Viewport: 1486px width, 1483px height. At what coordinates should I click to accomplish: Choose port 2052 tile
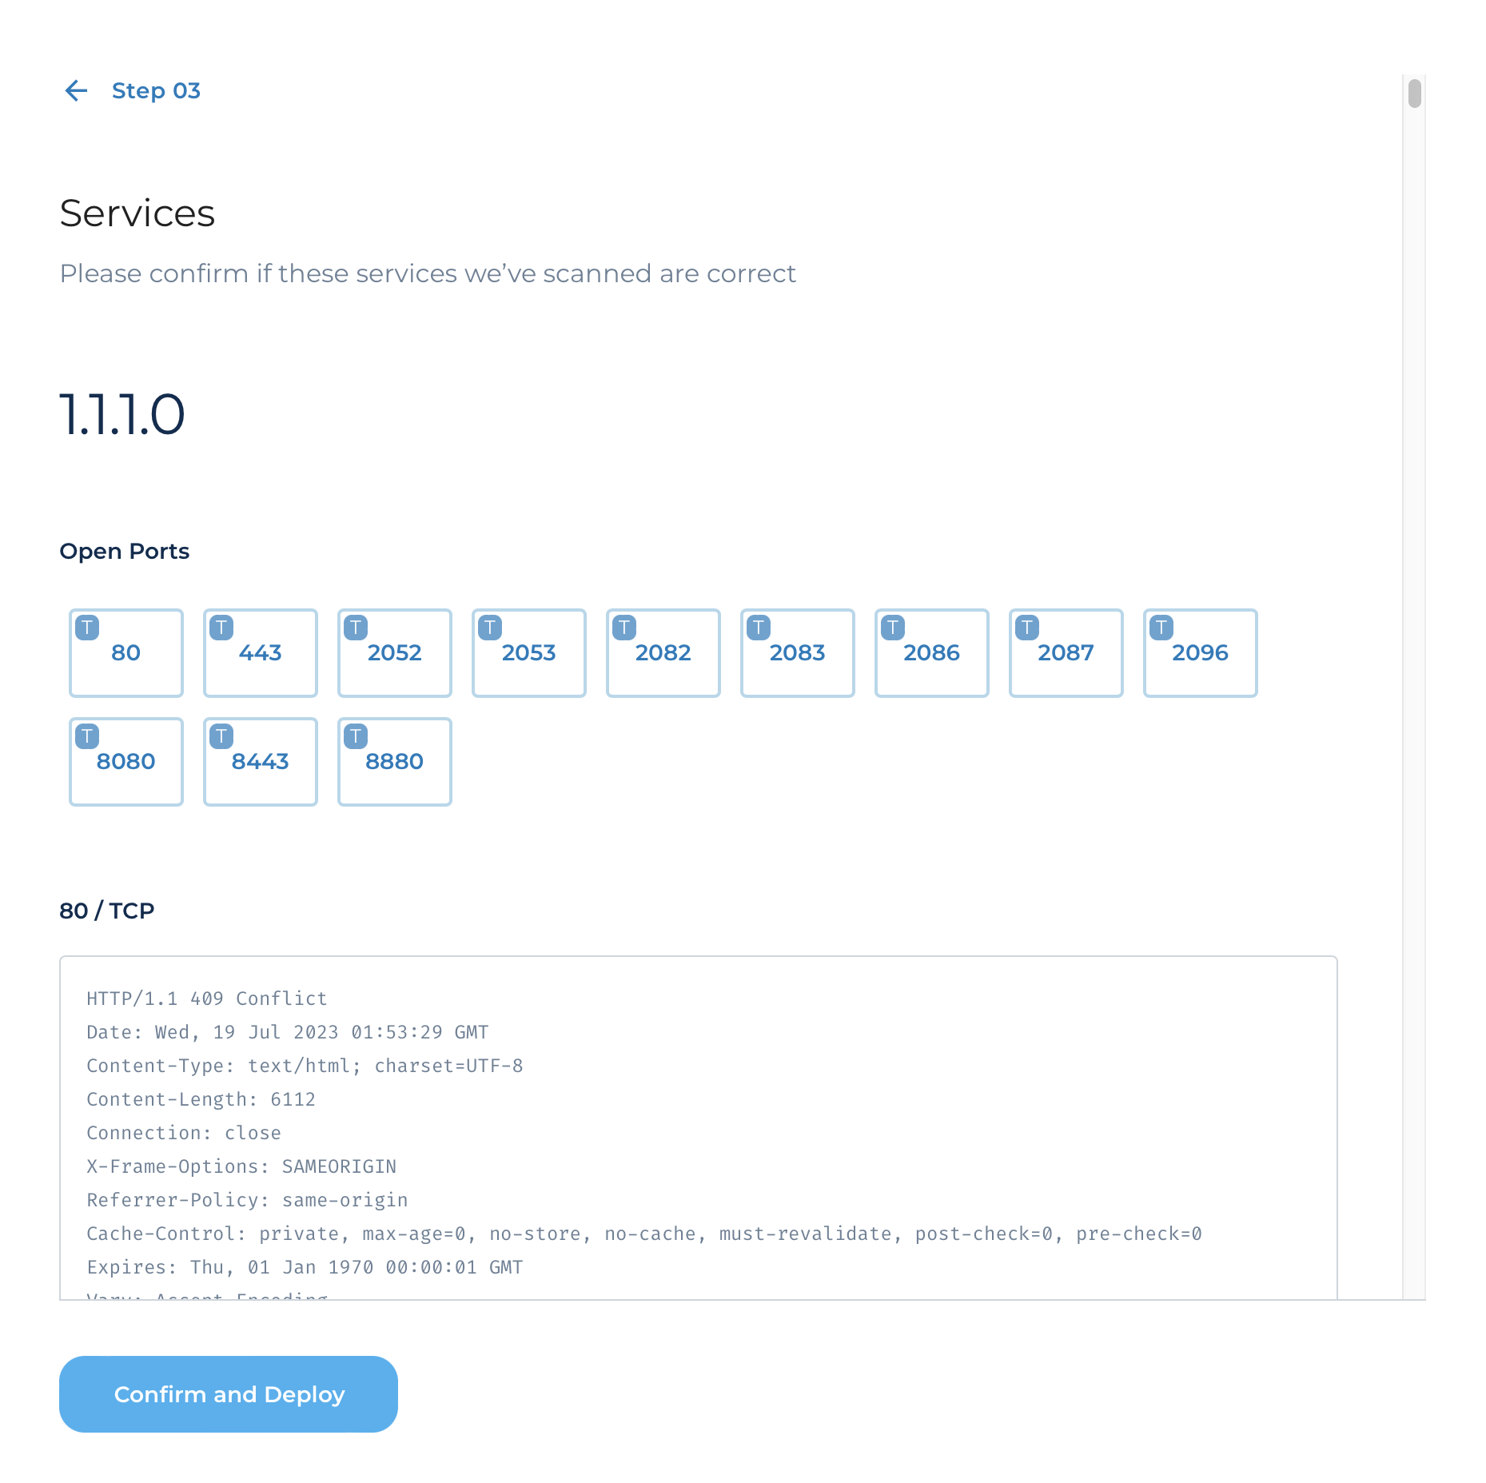[x=395, y=653]
